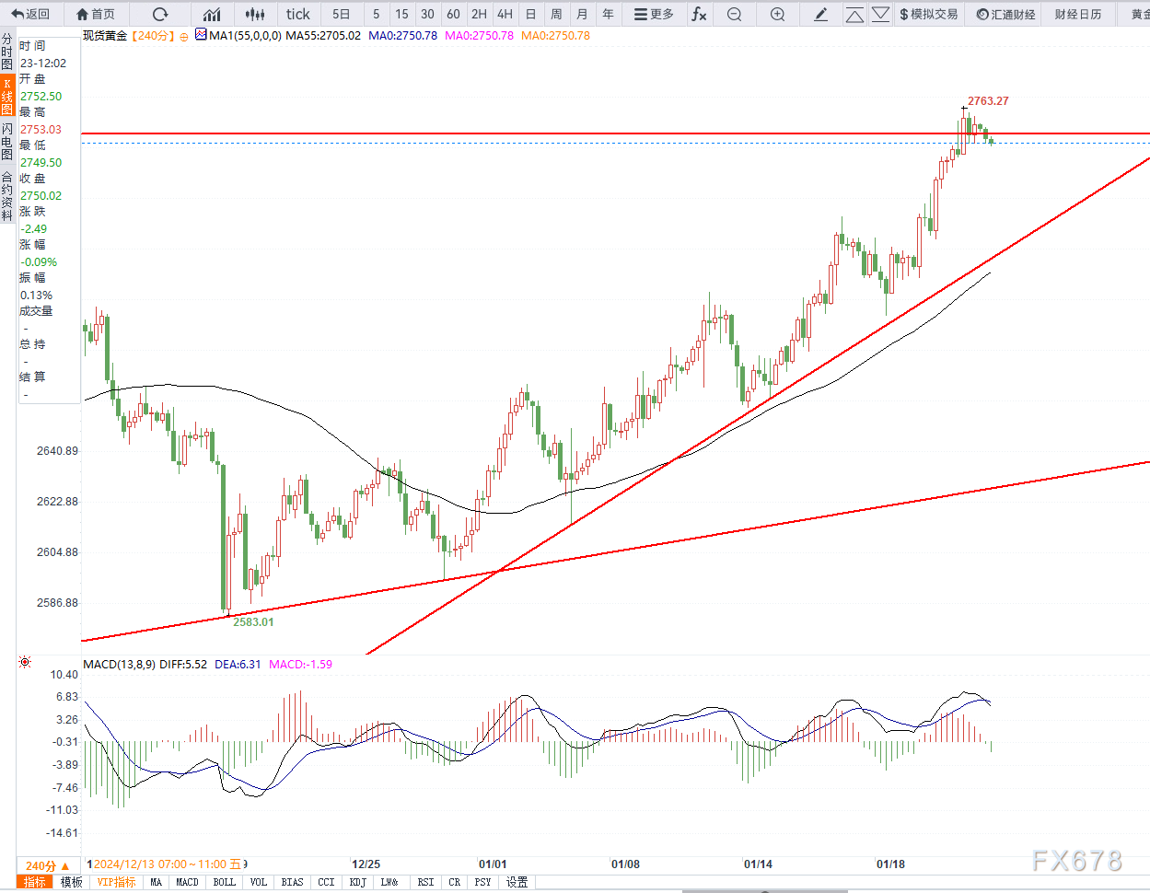The image size is (1150, 893).
Task: Switch to the line chart style icon
Action: pyautogui.click(x=212, y=14)
